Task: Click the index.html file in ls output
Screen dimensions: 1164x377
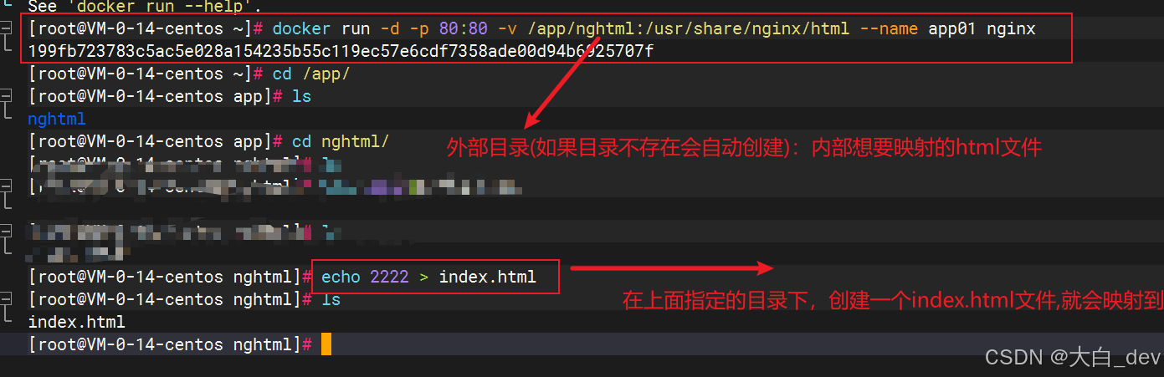Action: coord(76,322)
